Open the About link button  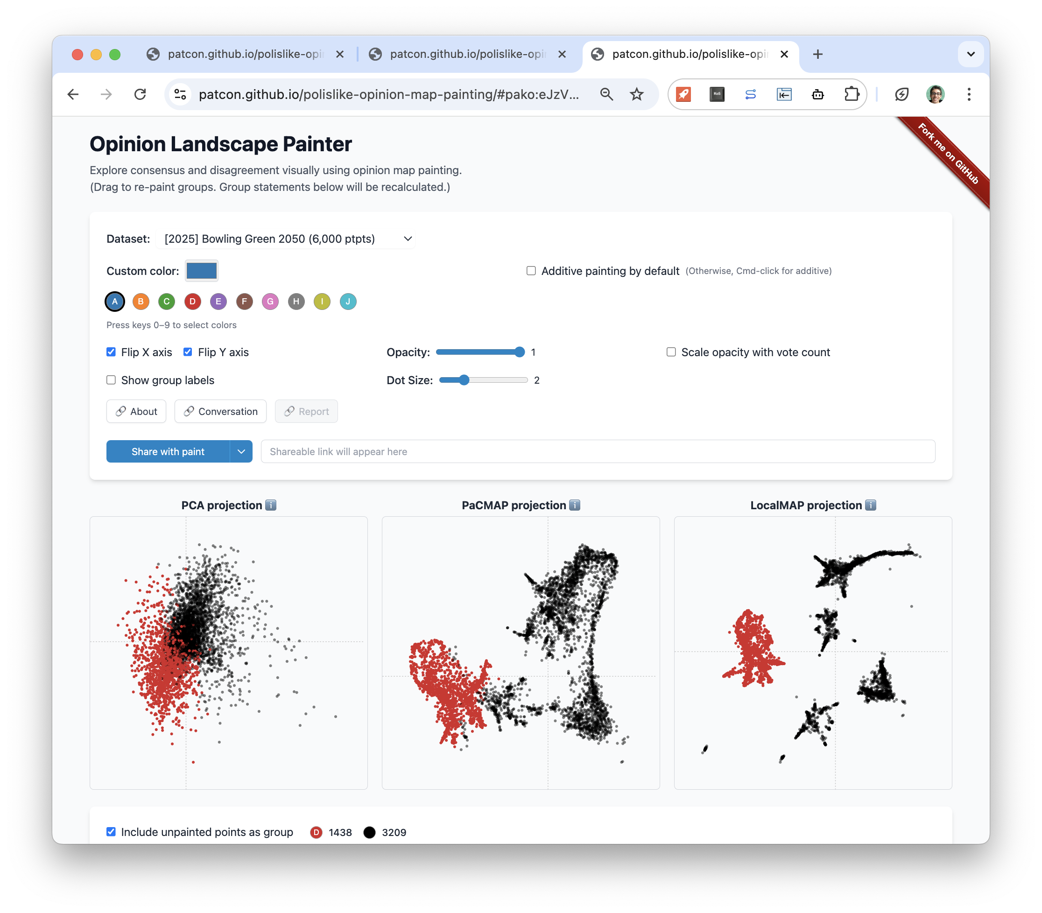136,411
